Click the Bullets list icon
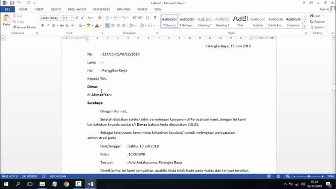This screenshot has height=189, width=336. 107,18
